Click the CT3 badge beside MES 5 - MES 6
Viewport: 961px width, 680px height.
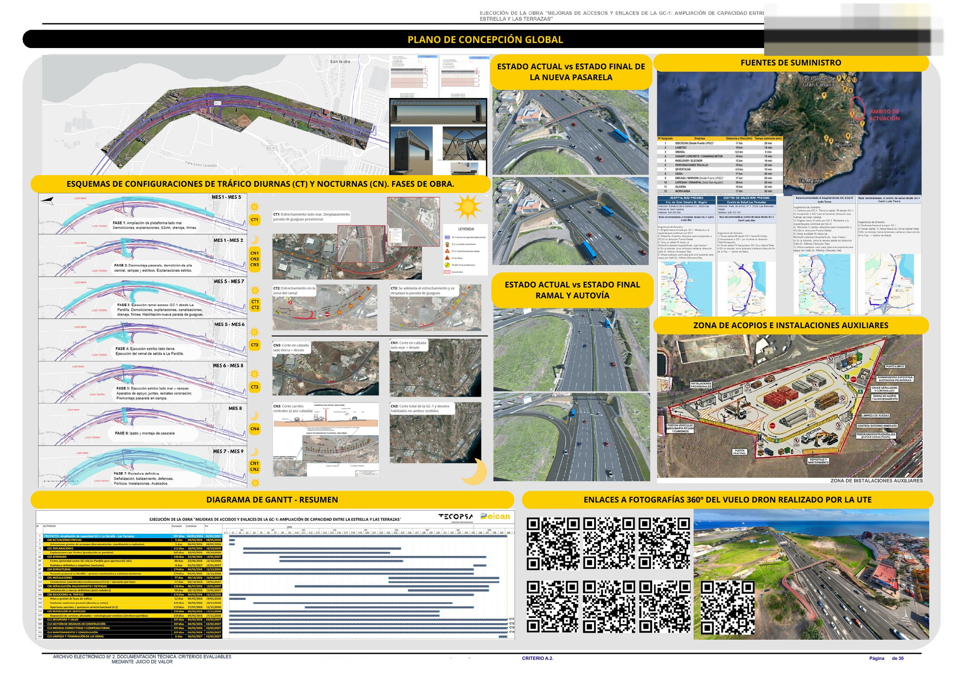point(254,345)
